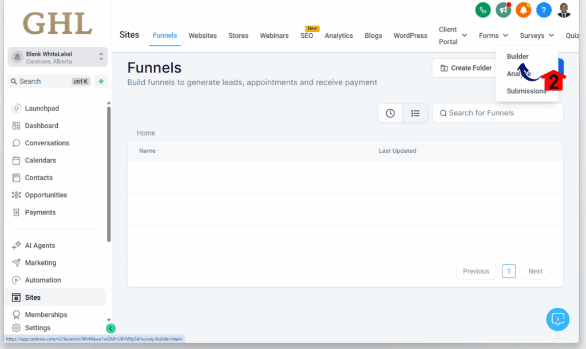586x349 pixels.
Task: Click the AI Agents sparkle icon
Action: pyautogui.click(x=16, y=245)
